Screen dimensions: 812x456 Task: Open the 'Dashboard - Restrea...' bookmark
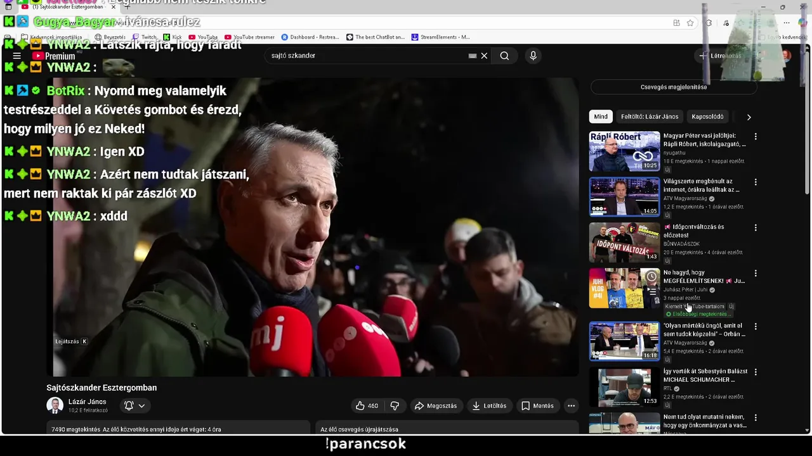tap(310, 37)
